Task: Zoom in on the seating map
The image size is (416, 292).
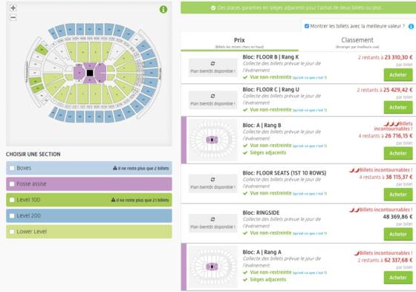Action: pyautogui.click(x=13, y=8)
